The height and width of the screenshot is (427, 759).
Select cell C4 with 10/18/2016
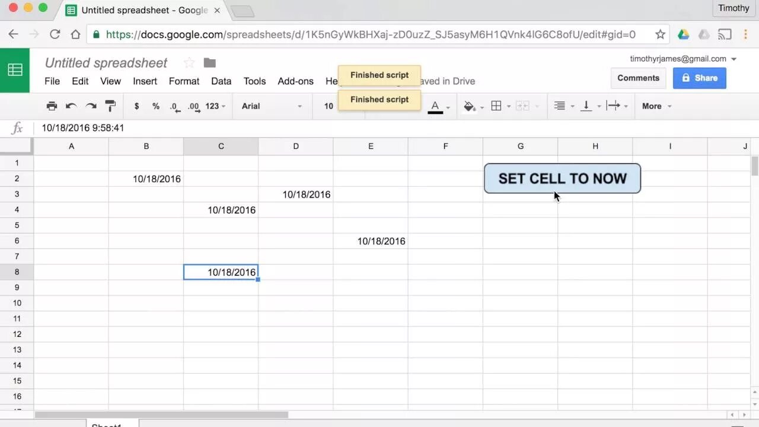[221, 210]
